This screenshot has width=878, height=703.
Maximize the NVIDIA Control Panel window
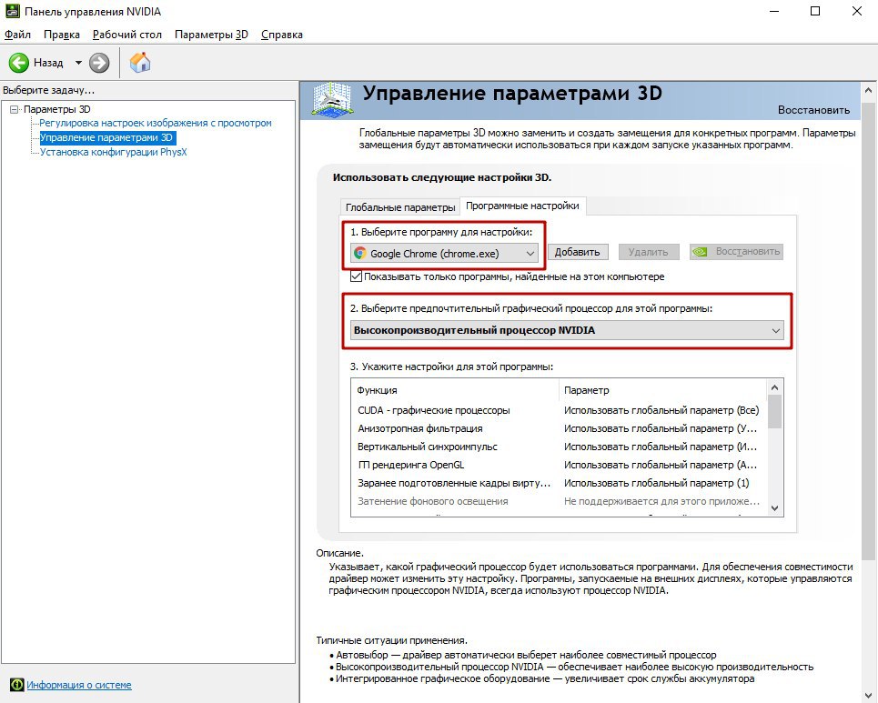coord(815,11)
